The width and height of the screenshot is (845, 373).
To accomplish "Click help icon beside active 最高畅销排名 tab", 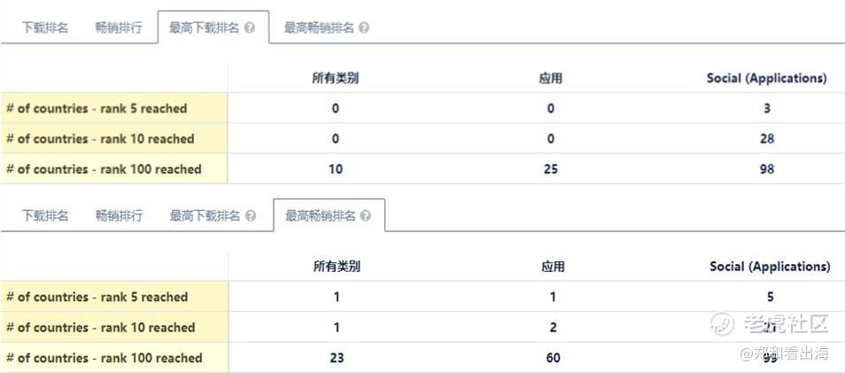I will 366,215.
